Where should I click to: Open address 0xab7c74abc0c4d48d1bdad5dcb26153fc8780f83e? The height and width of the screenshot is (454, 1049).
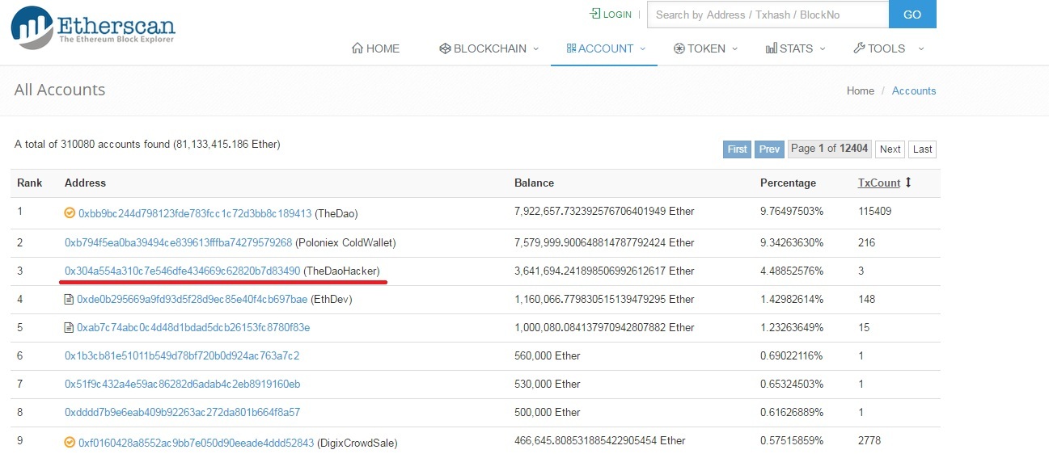(x=193, y=327)
